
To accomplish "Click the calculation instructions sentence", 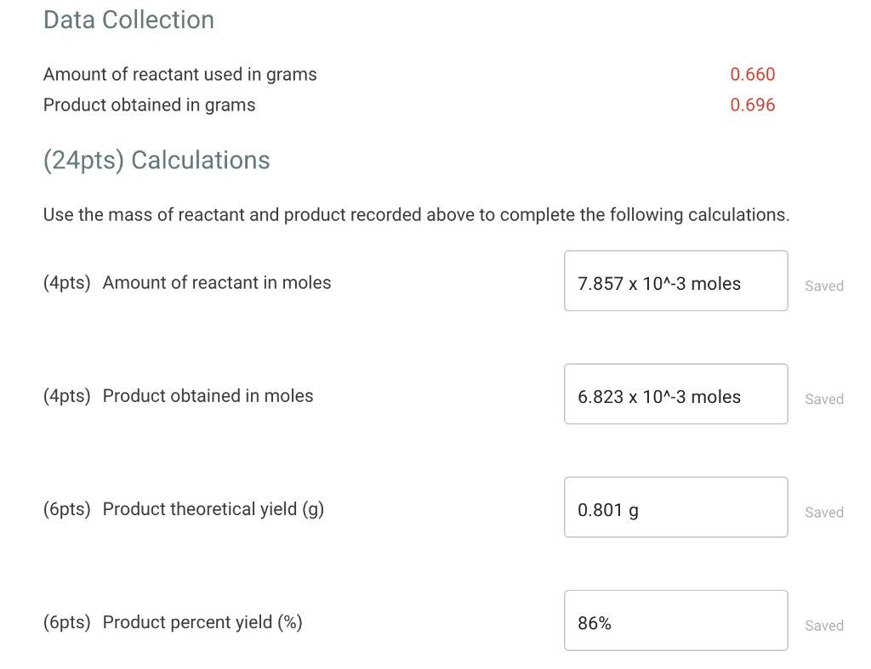I will [x=416, y=214].
